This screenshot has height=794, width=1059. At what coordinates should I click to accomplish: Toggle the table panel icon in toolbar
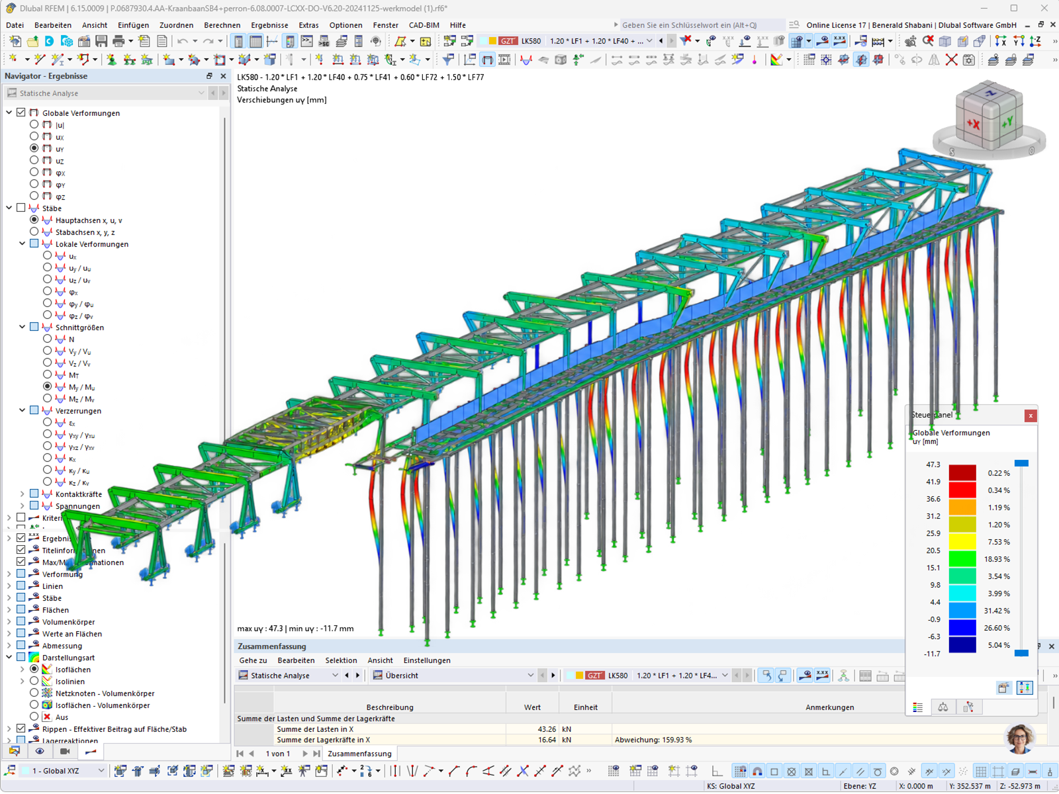255,41
